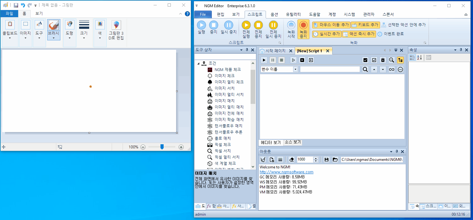Click the outlined play triangle in script toolbar

coord(293,60)
